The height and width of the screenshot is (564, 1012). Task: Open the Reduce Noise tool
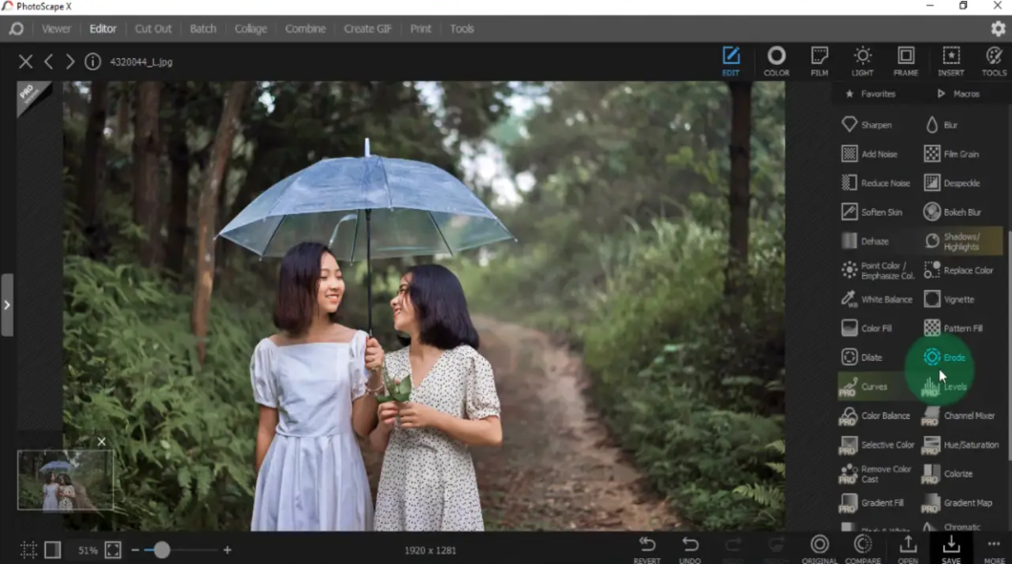(875, 182)
